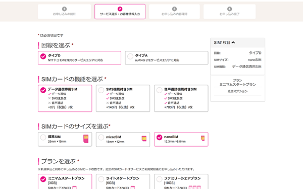Click 25mm ×15mm dimension text
The image size is (303, 189).
[57, 142]
